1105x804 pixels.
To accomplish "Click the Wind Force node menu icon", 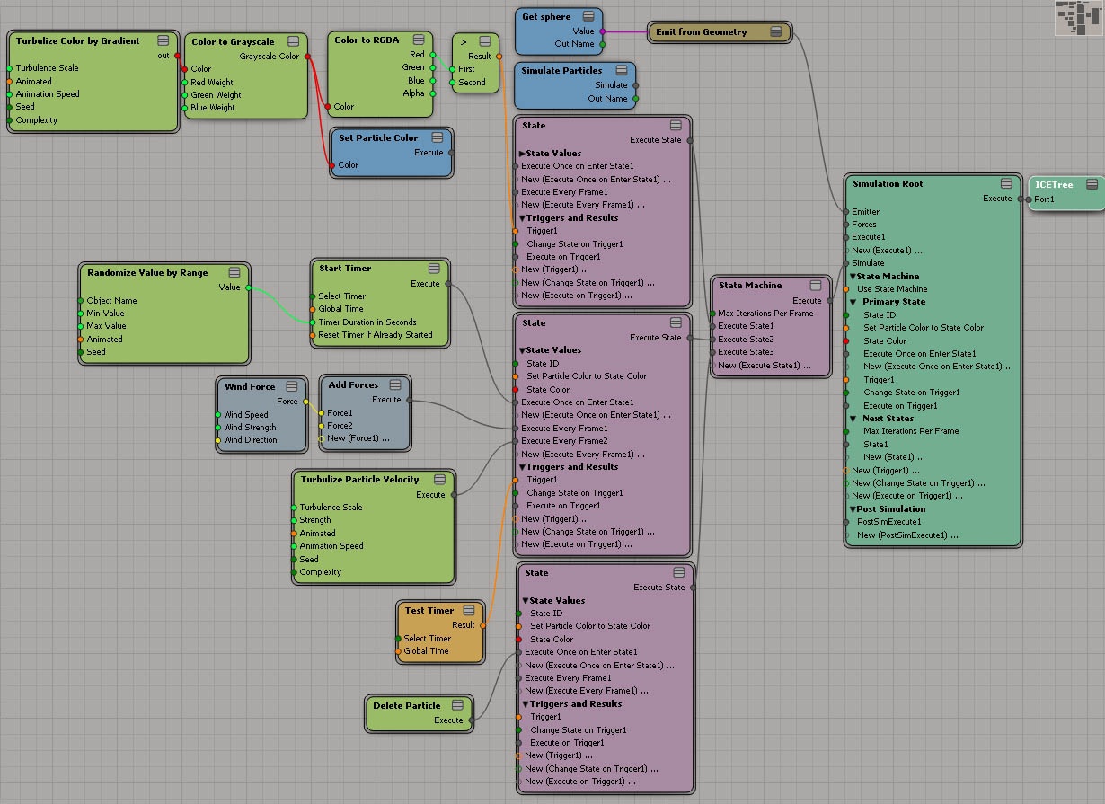I will pos(293,386).
